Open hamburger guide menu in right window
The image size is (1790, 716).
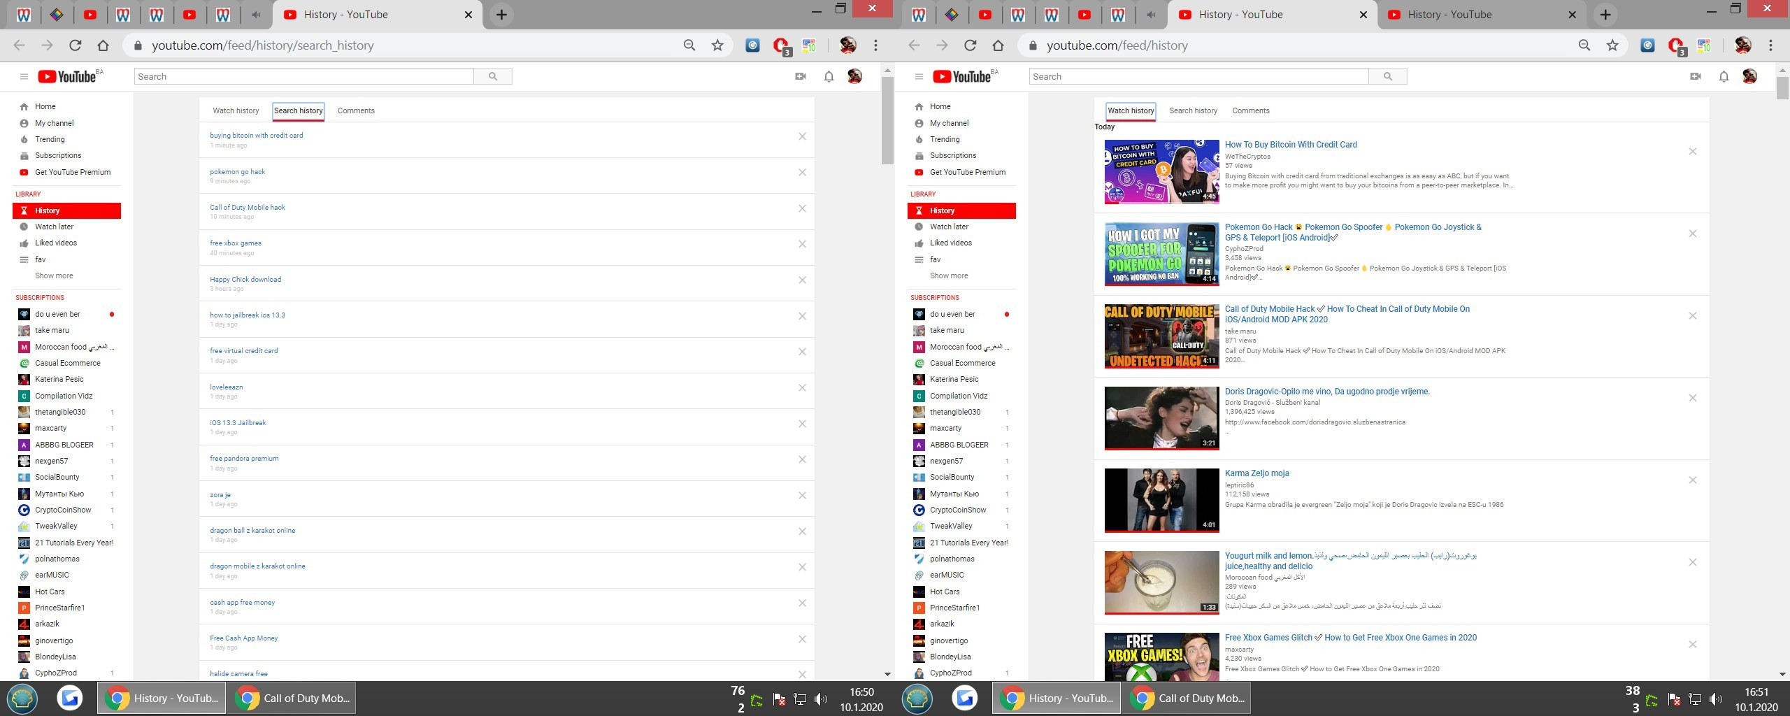coord(919,77)
